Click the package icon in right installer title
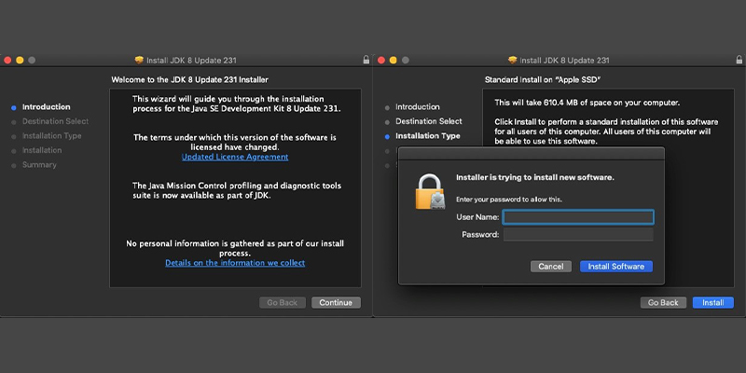 512,61
